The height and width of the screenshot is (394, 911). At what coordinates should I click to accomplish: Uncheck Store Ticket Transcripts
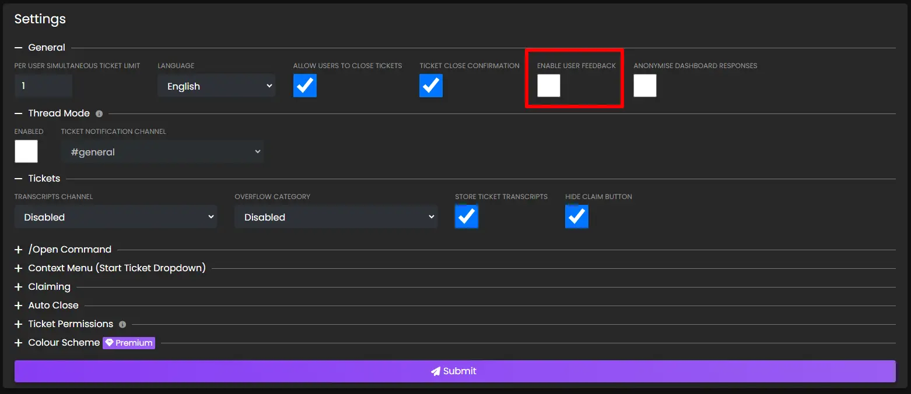[466, 216]
